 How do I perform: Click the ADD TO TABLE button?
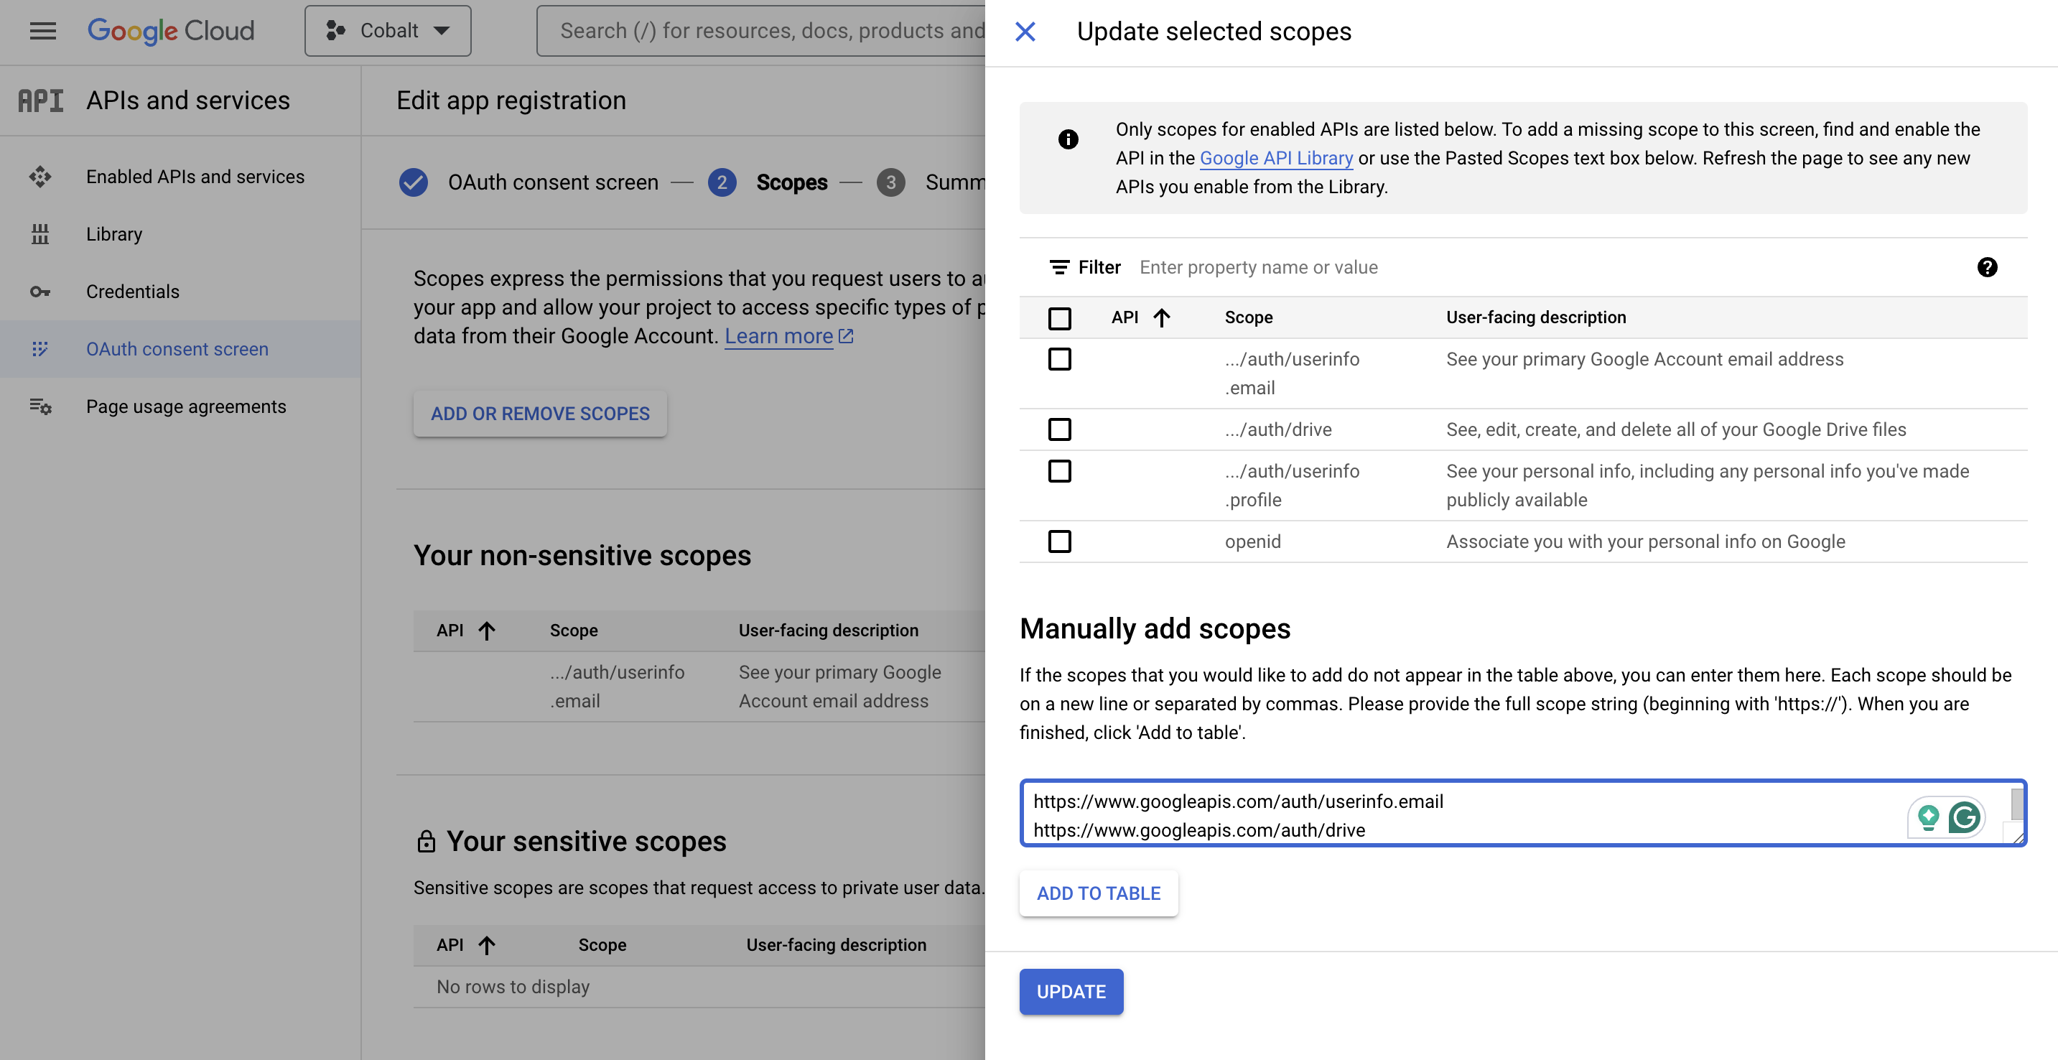1098,893
